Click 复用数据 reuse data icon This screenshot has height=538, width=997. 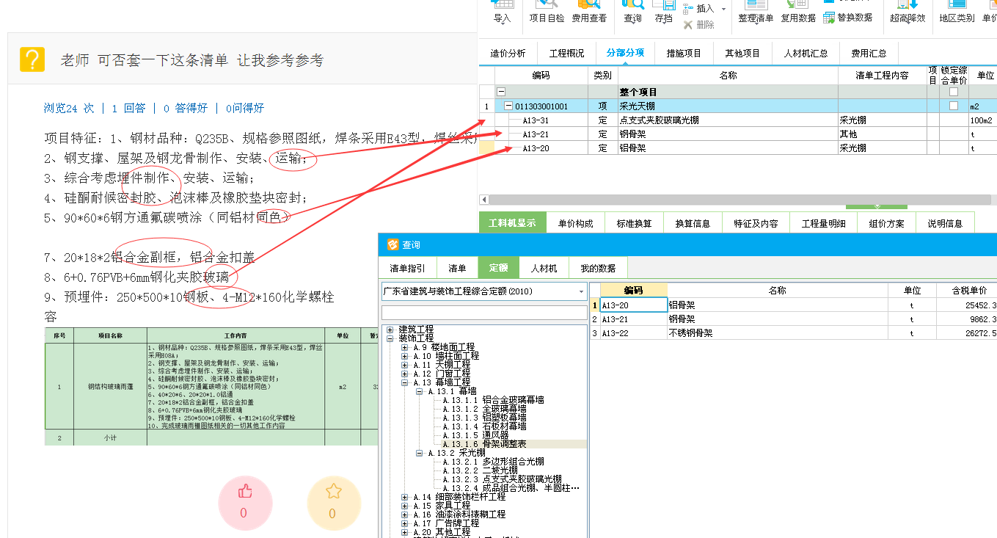coord(798,12)
